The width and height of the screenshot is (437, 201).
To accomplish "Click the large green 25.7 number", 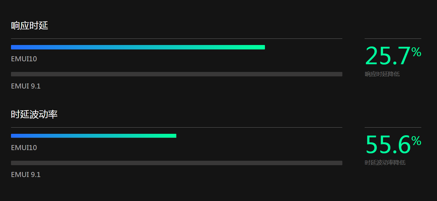I will [388, 56].
